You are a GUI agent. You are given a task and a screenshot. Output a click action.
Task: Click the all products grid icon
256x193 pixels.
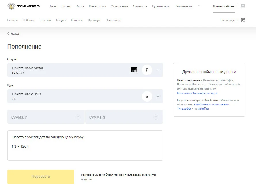point(243,20)
